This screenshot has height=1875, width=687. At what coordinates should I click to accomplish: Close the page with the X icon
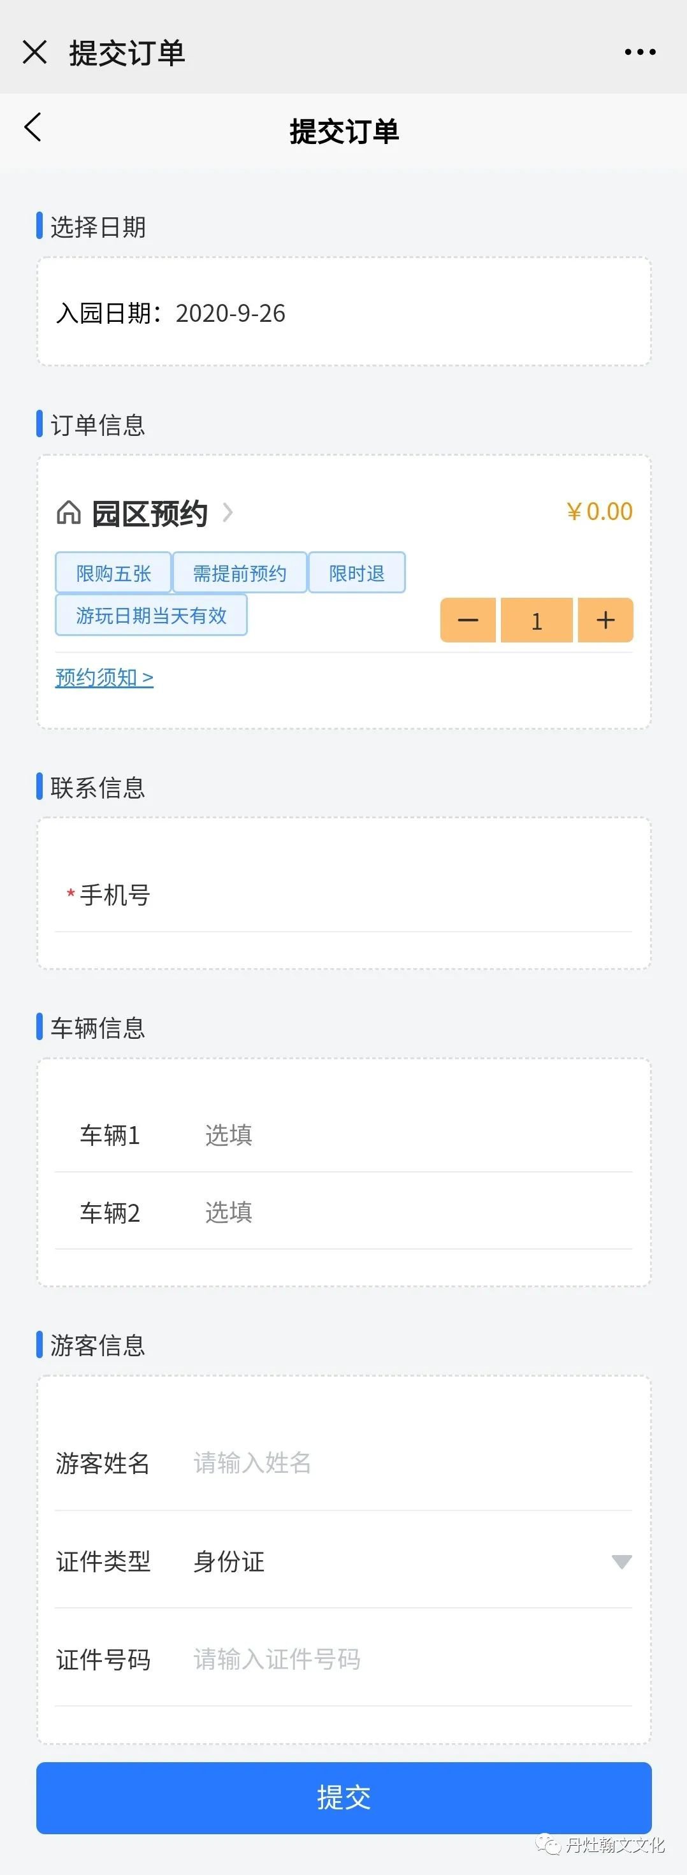click(34, 52)
